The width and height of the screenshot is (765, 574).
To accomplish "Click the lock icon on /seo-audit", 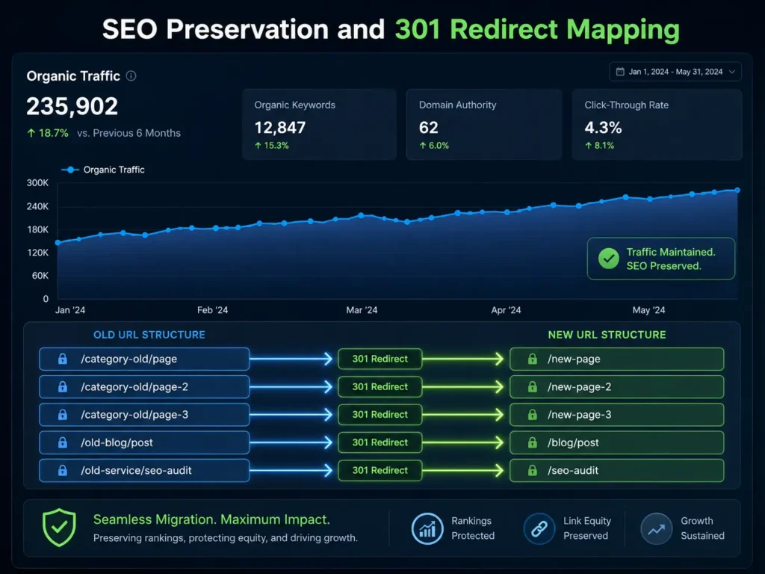I will click(x=532, y=470).
